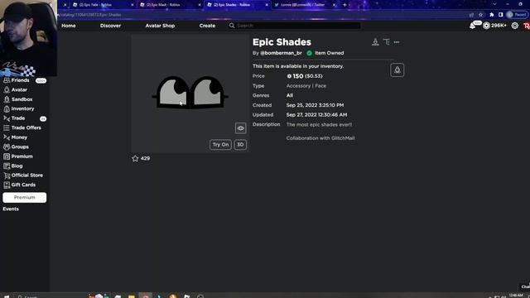
Task: Open the Chat panel at bottom right
Action: click(525, 286)
